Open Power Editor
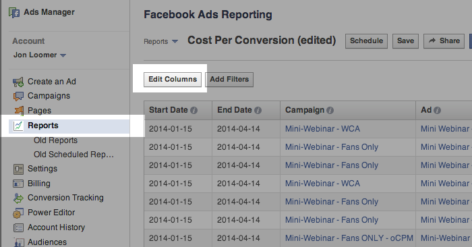The image size is (472, 247). 51,213
